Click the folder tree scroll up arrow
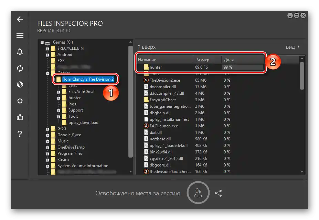The image size is (319, 220). [x=130, y=42]
